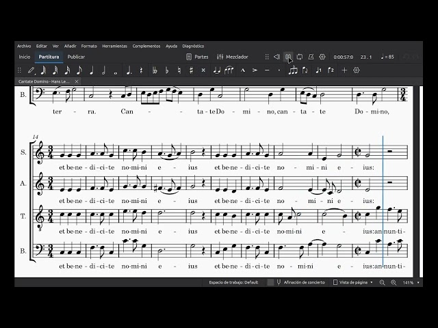Zoom out with the minus magnifier
The height and width of the screenshot is (328, 438).
coord(382,282)
